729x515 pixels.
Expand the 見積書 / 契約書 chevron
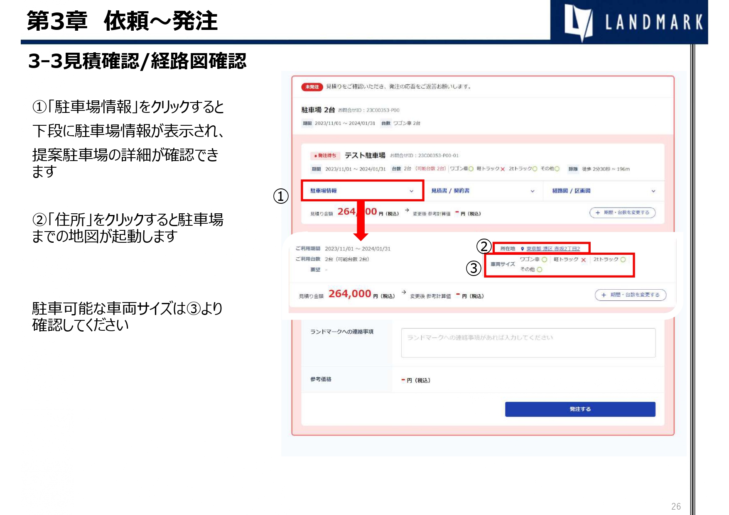pyautogui.click(x=533, y=191)
